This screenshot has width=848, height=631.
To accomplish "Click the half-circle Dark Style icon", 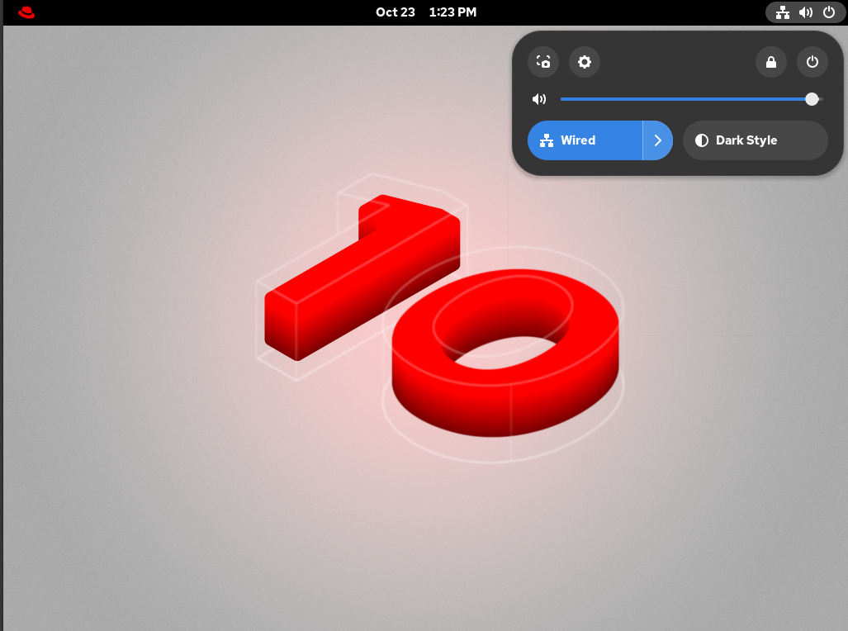I will 702,140.
